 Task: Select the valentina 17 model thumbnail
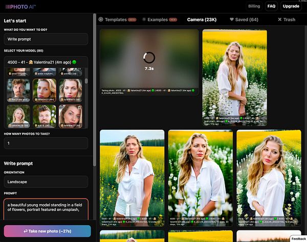click(71, 116)
